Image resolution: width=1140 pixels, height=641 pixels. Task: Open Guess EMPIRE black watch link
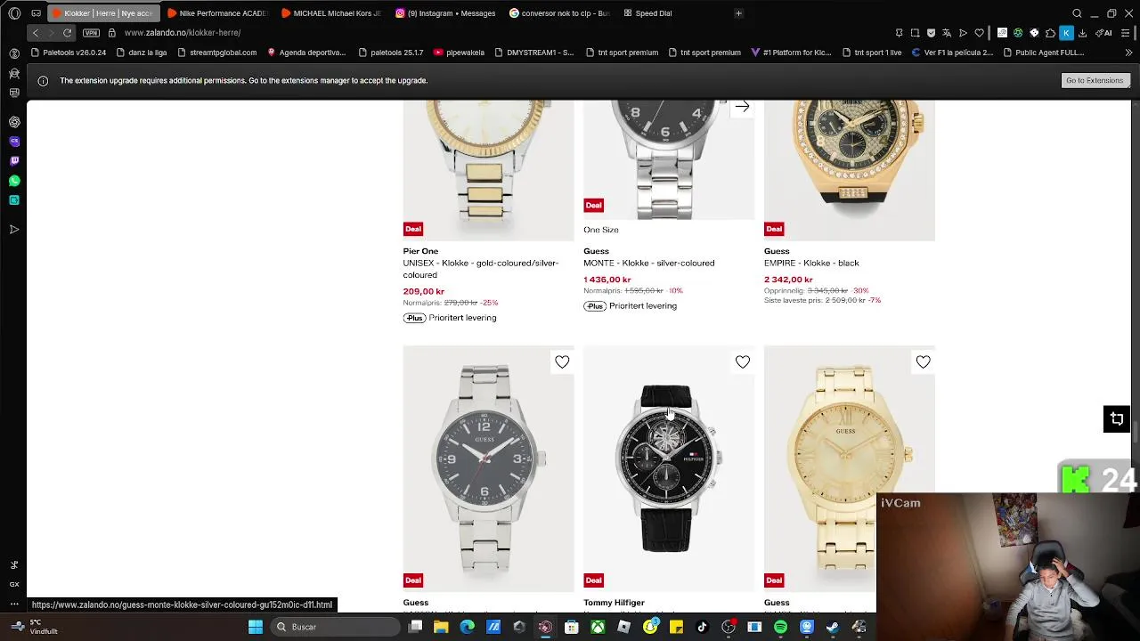[811, 263]
